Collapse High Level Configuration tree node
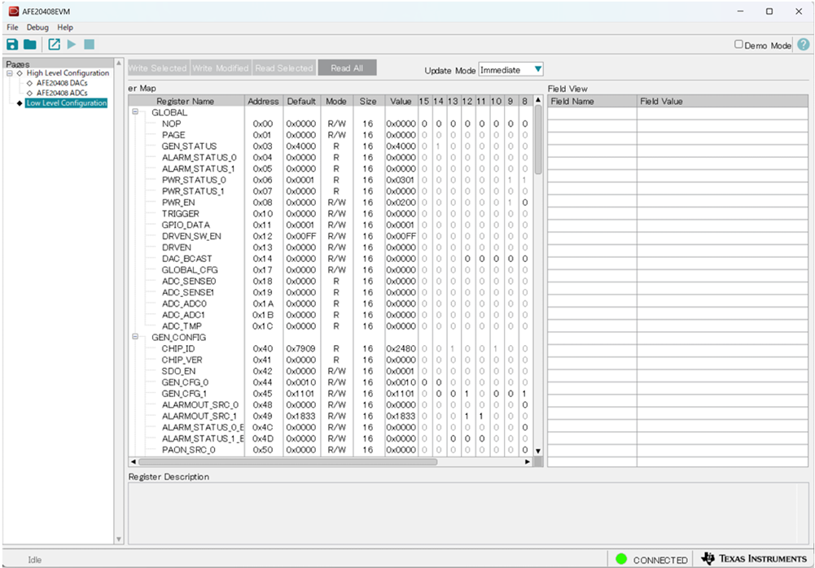 point(9,73)
